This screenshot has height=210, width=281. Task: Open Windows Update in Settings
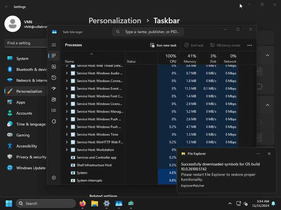26,168
